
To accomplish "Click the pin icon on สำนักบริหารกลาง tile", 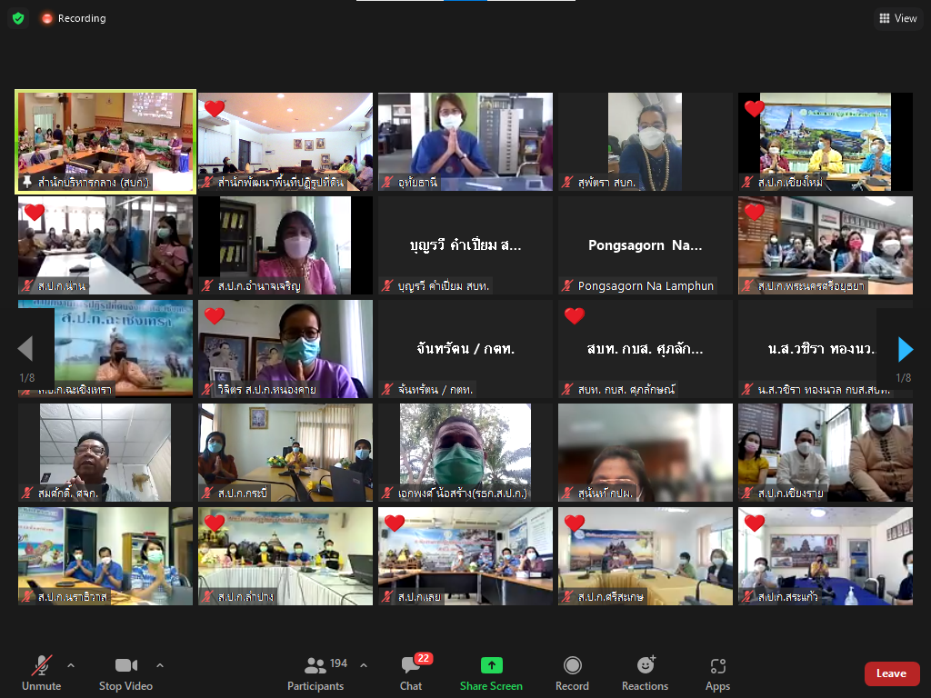I will tap(27, 182).
